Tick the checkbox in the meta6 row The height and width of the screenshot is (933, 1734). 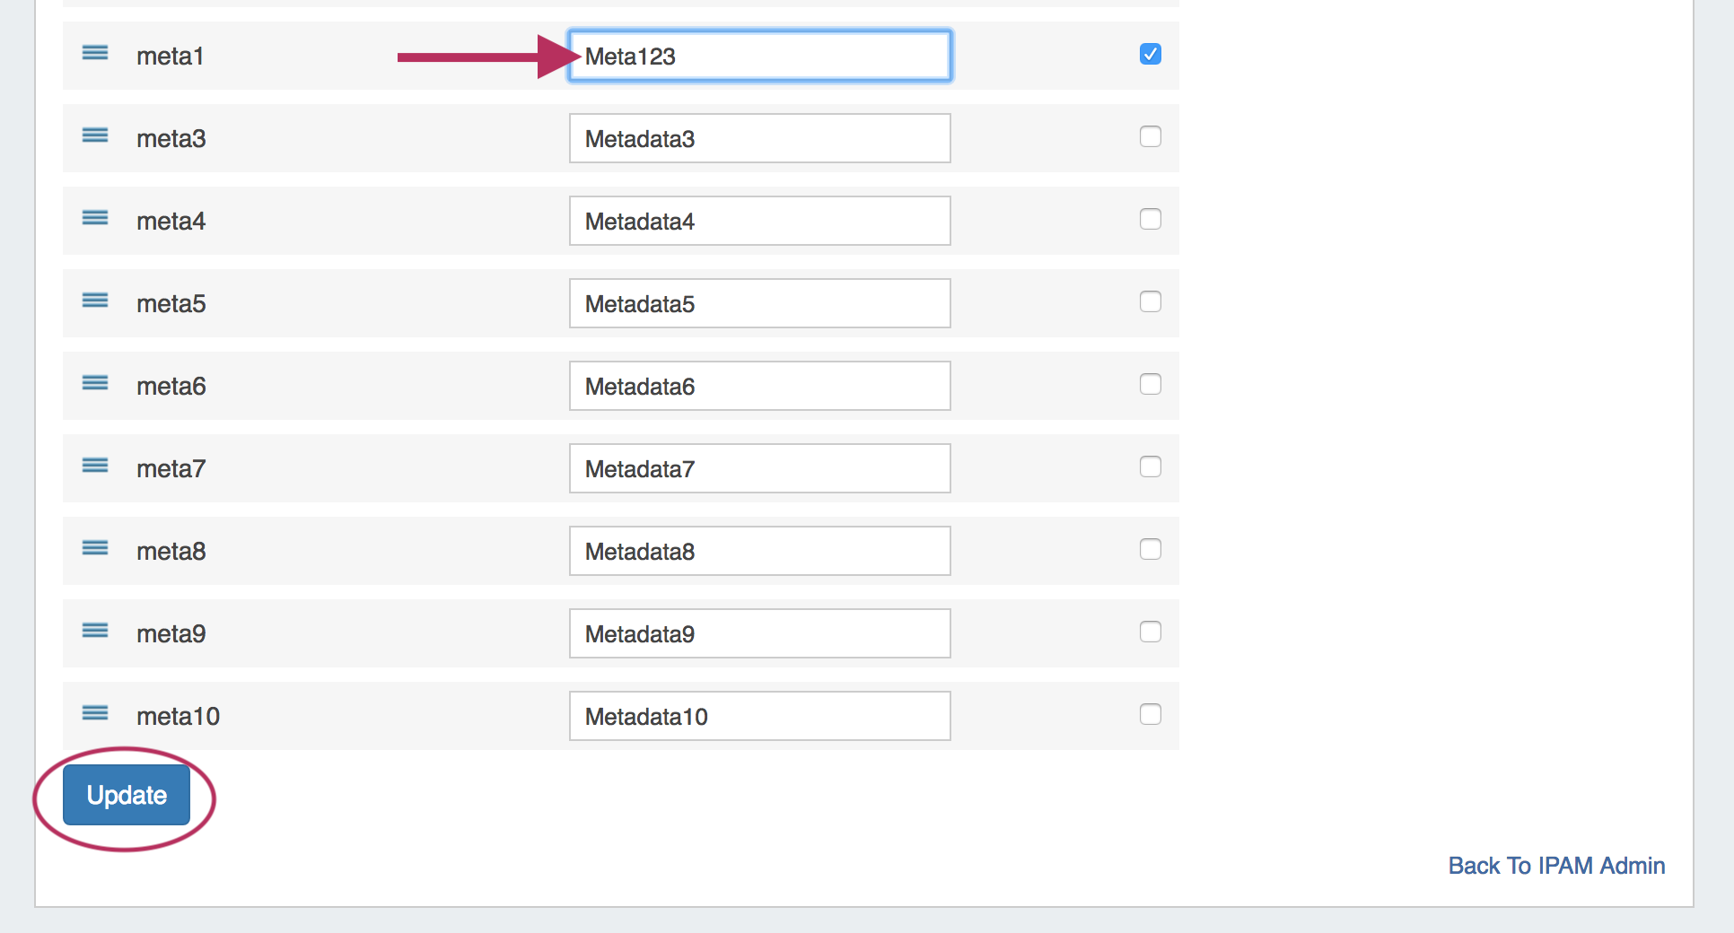click(1150, 384)
